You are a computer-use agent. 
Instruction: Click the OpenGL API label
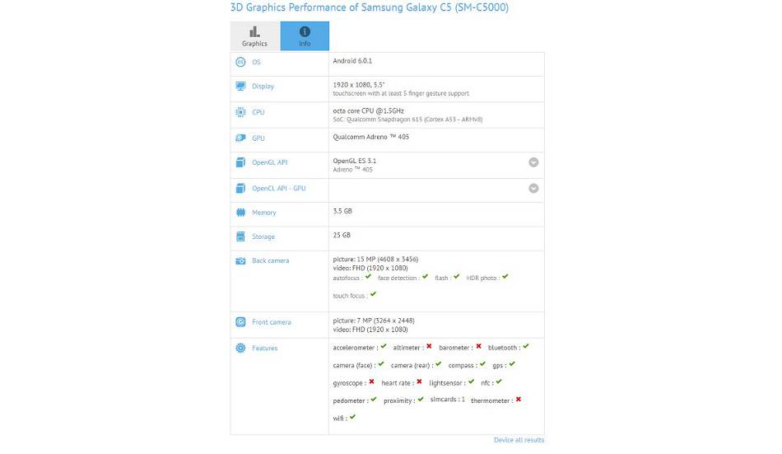(x=270, y=162)
